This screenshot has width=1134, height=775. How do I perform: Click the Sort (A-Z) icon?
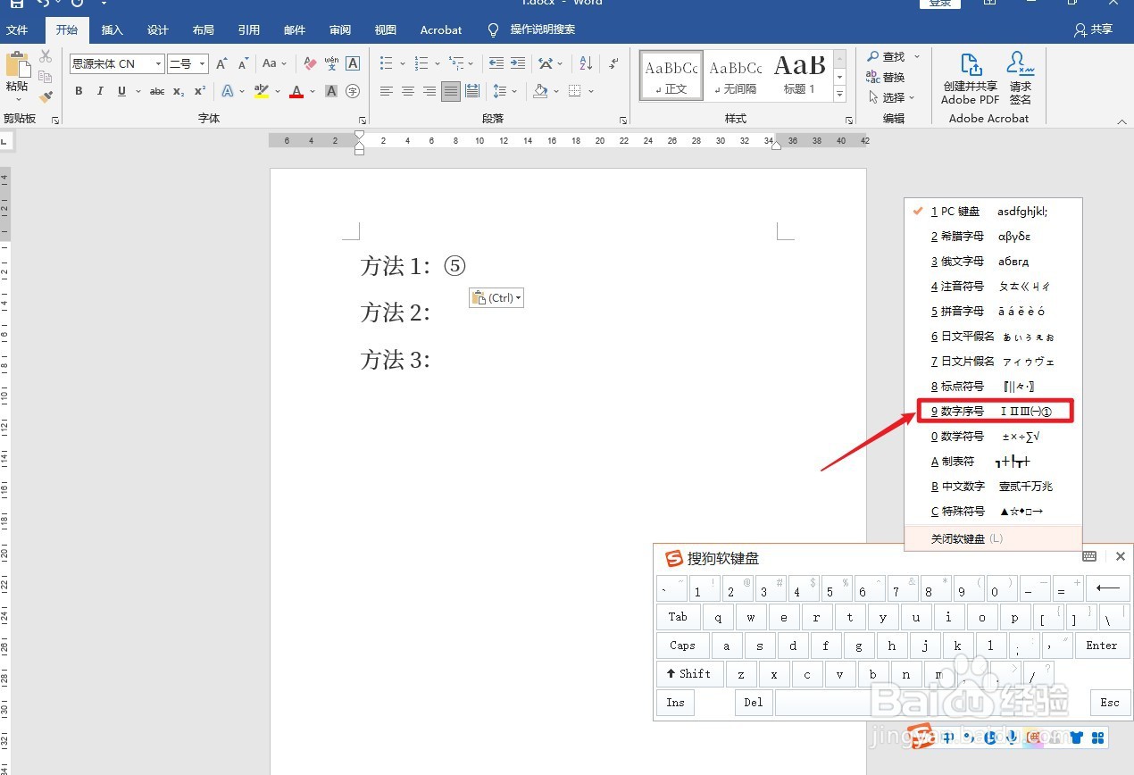pos(586,63)
